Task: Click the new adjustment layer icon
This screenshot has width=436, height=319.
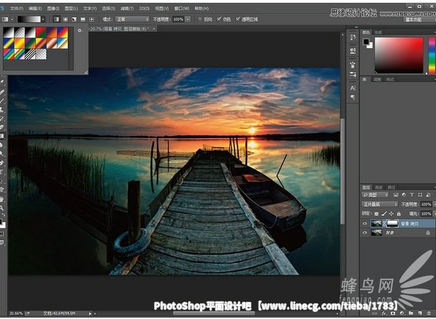Action: click(402, 313)
